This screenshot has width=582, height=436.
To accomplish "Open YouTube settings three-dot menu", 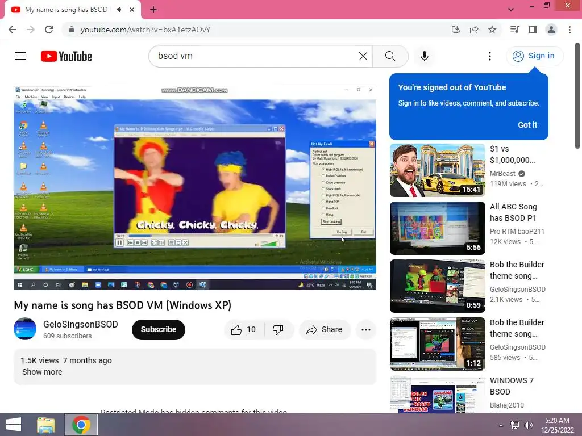I will (490, 56).
